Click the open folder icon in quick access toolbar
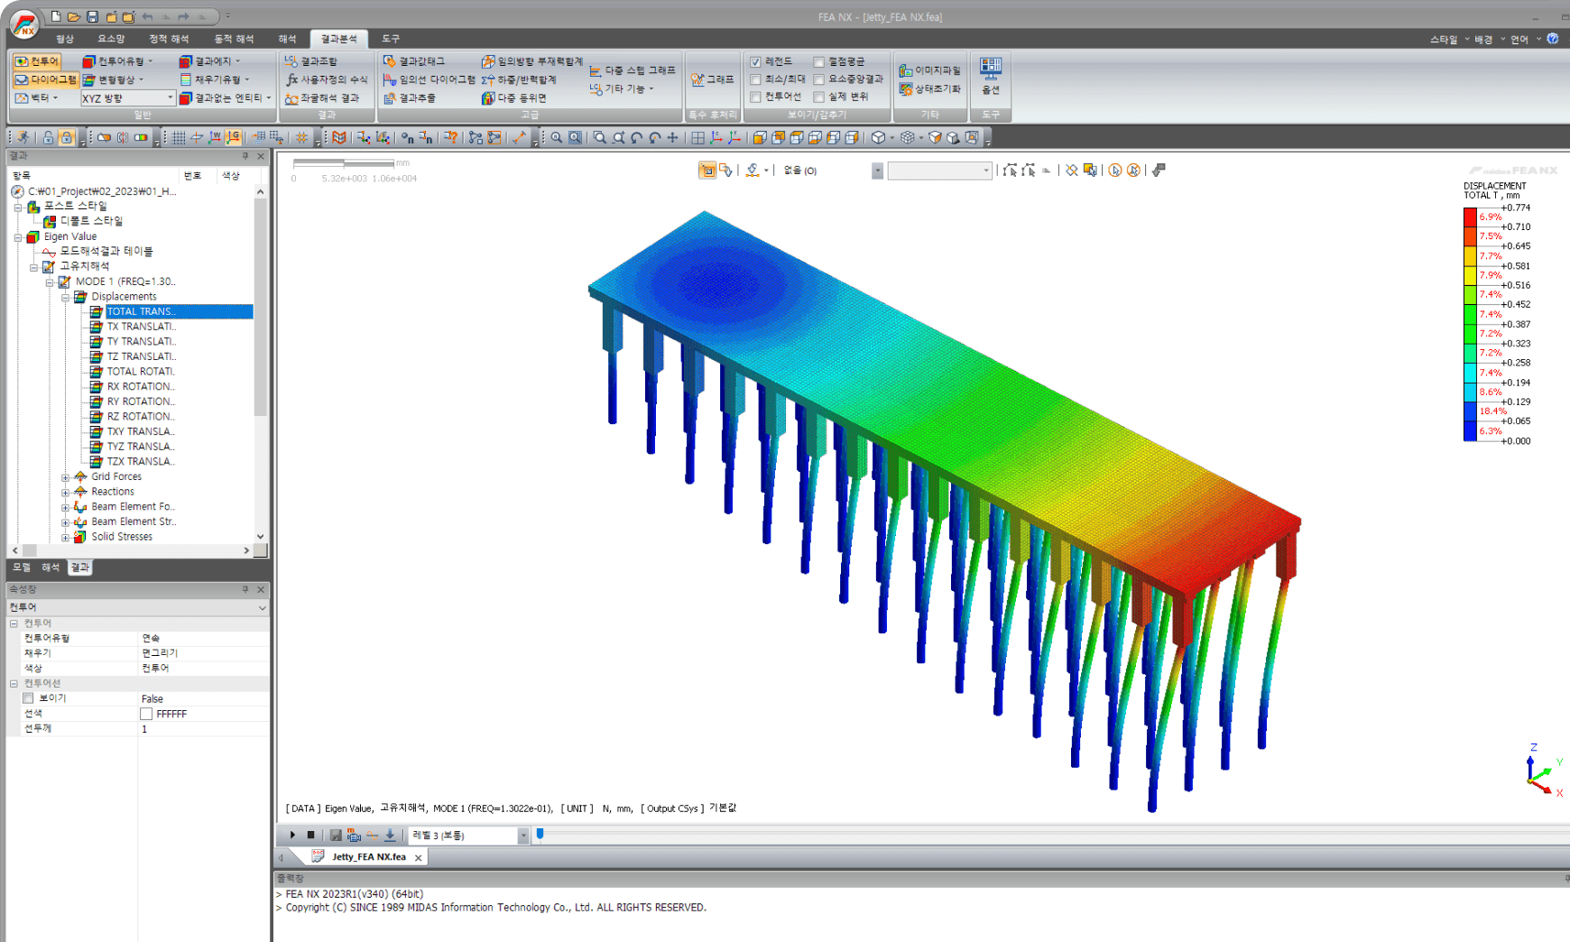1570x942 pixels. pyautogui.click(x=74, y=17)
